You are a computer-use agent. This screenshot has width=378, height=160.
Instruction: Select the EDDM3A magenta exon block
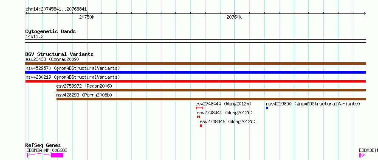(57, 155)
